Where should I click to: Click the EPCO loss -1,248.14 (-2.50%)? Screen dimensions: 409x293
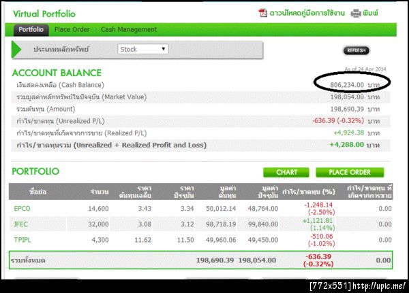(x=319, y=209)
